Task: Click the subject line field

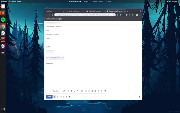Action: (93, 26)
